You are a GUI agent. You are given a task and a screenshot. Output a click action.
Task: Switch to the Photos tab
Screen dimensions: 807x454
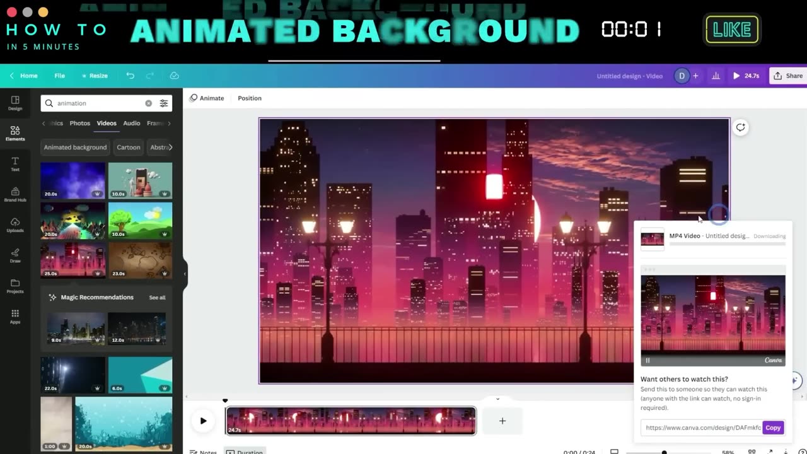[x=80, y=123]
